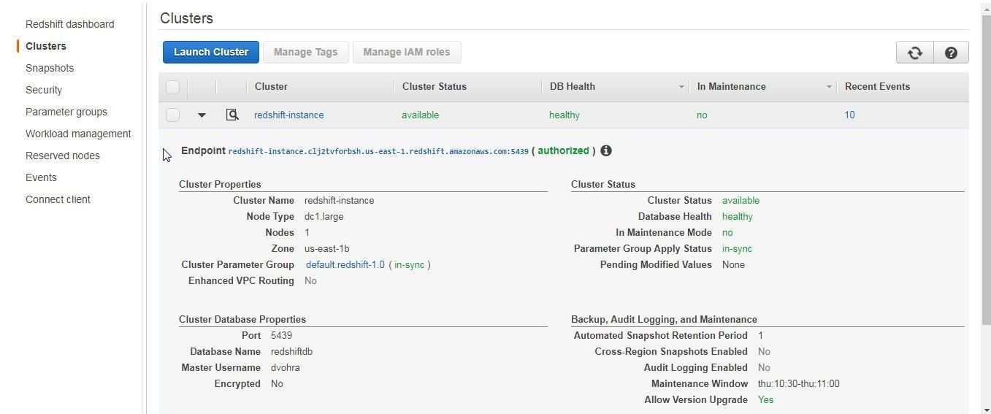
Task: Select all clusters header checkbox
Action: [172, 87]
